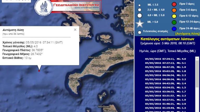Viewport: 200px width, 112px height.
Task: Click the Λαγούδι Ζια map label
Action: point(116,58)
